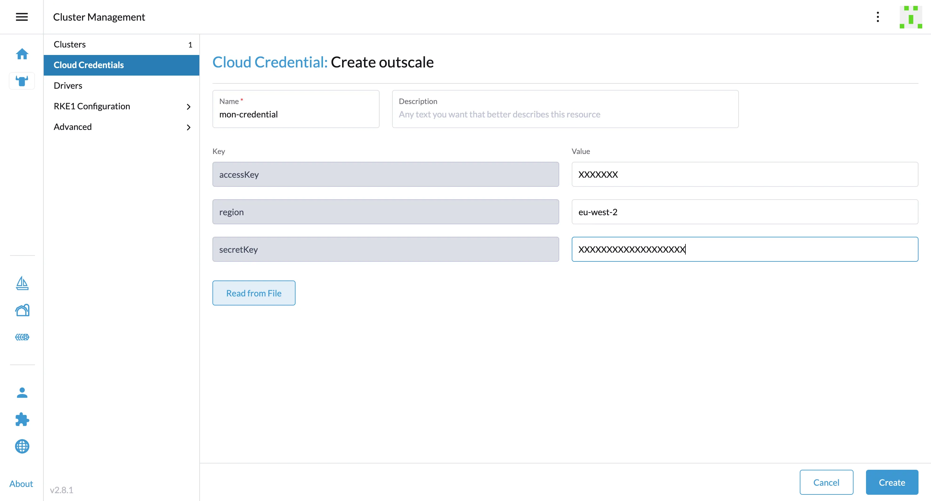Open Users and Authentication person icon
The height and width of the screenshot is (501, 931).
pyautogui.click(x=22, y=393)
